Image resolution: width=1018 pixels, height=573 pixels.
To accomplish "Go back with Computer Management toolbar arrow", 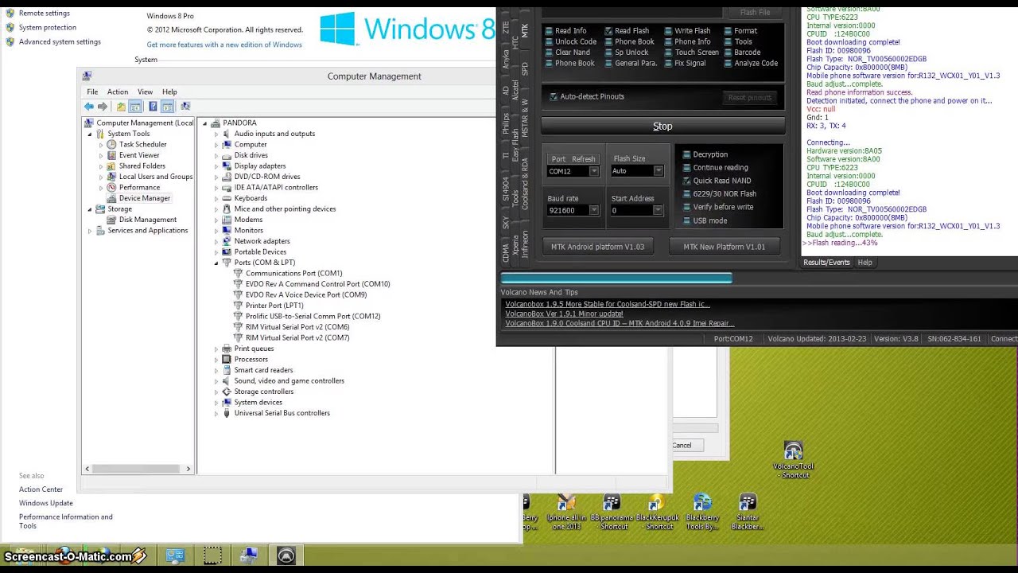I will tap(89, 107).
